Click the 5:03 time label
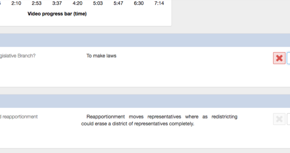Image resolution: width=290 pixels, height=153 pixels. pyautogui.click(x=98, y=3)
